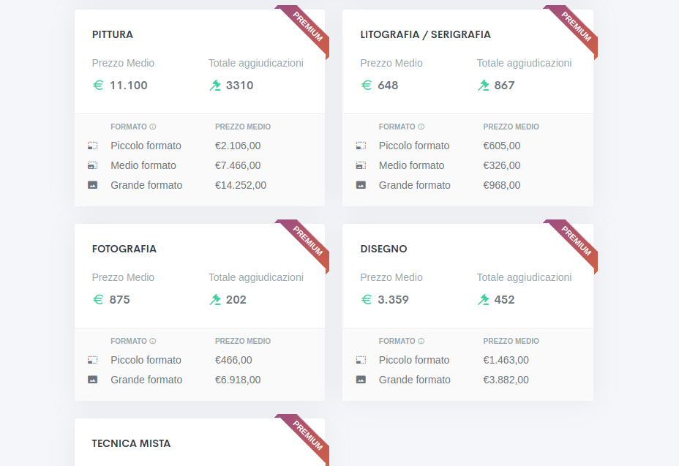Open the LITOGRAFIA / SERIGRAFIA heading
This screenshot has width=679, height=466.
425,34
